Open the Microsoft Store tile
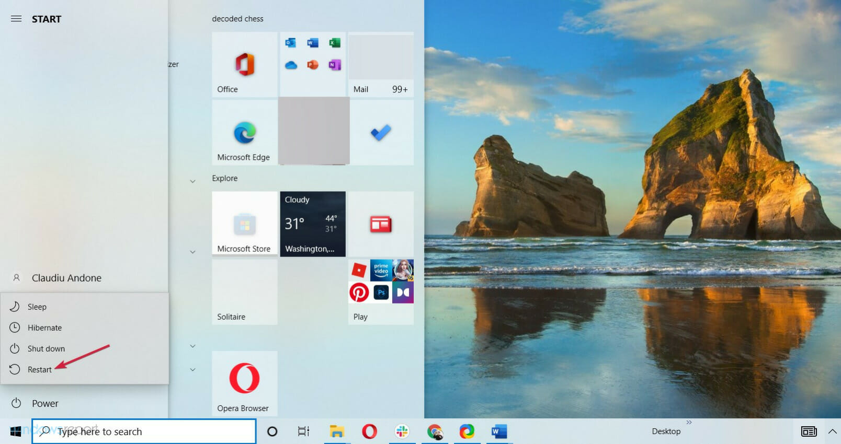This screenshot has height=444, width=841. [x=245, y=224]
